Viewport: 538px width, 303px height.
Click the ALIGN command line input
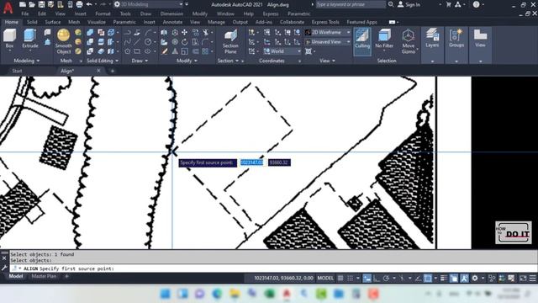point(274,268)
